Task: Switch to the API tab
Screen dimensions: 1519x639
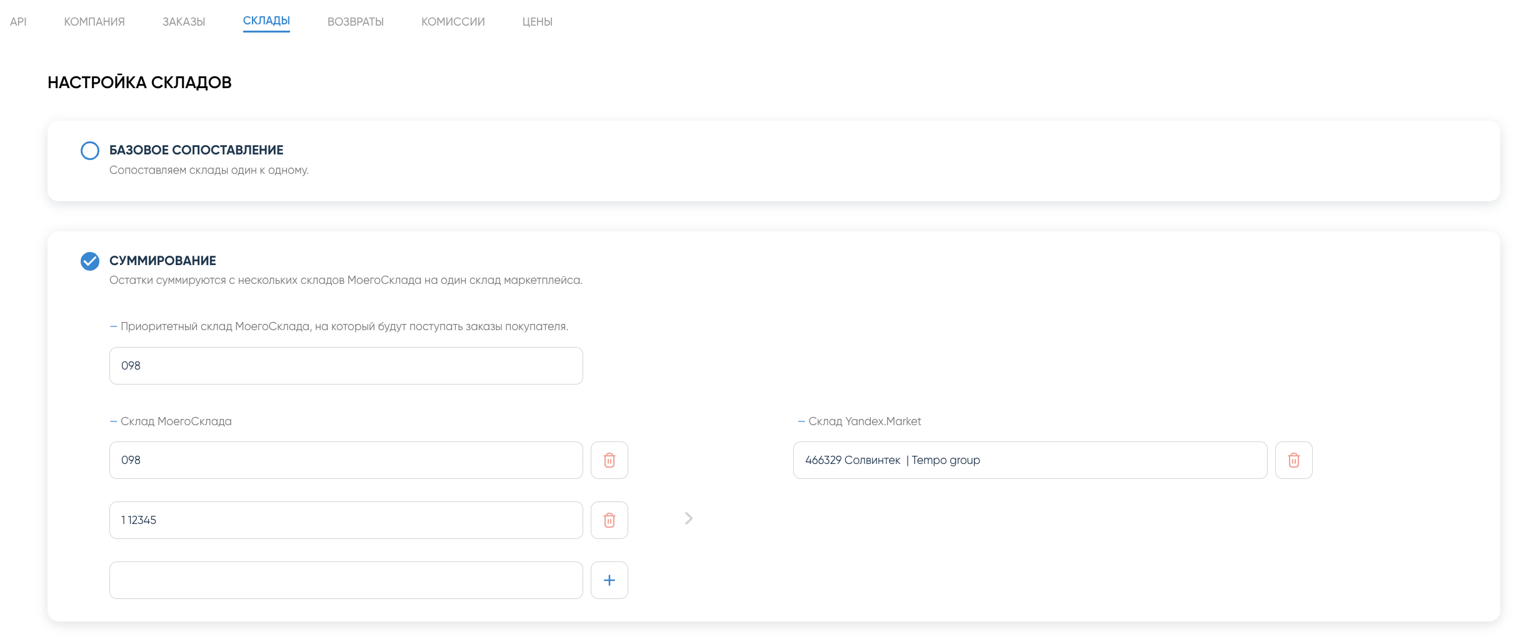Action: 18,22
